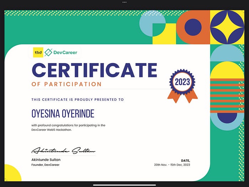Click the large CERTIFICATE heading
This screenshot has width=249, height=187.
tap(95, 70)
